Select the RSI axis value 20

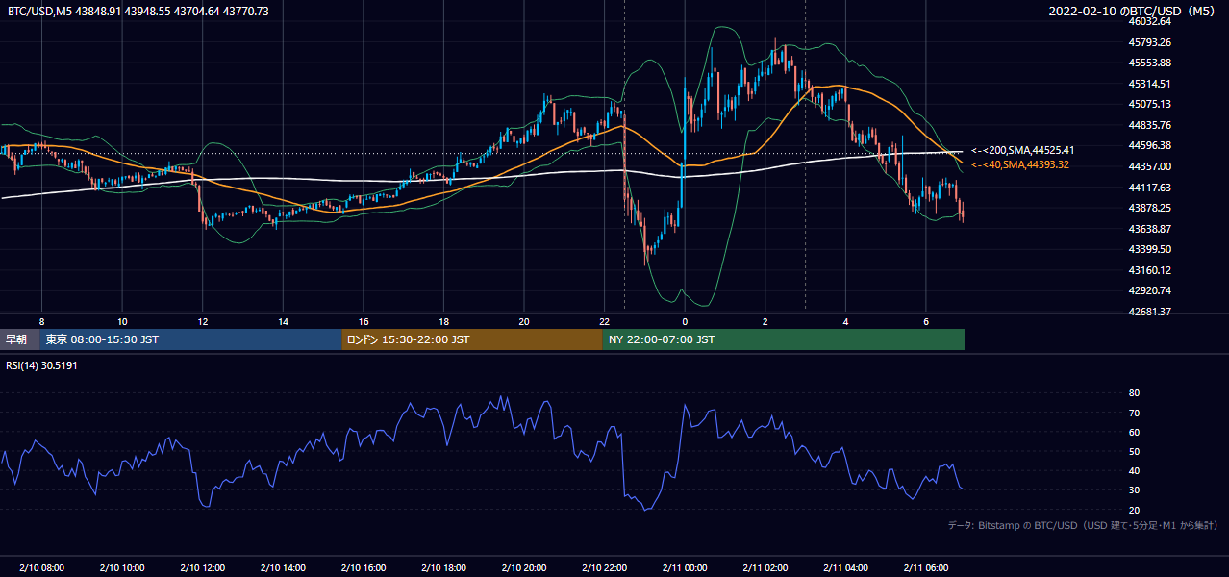(x=1134, y=510)
